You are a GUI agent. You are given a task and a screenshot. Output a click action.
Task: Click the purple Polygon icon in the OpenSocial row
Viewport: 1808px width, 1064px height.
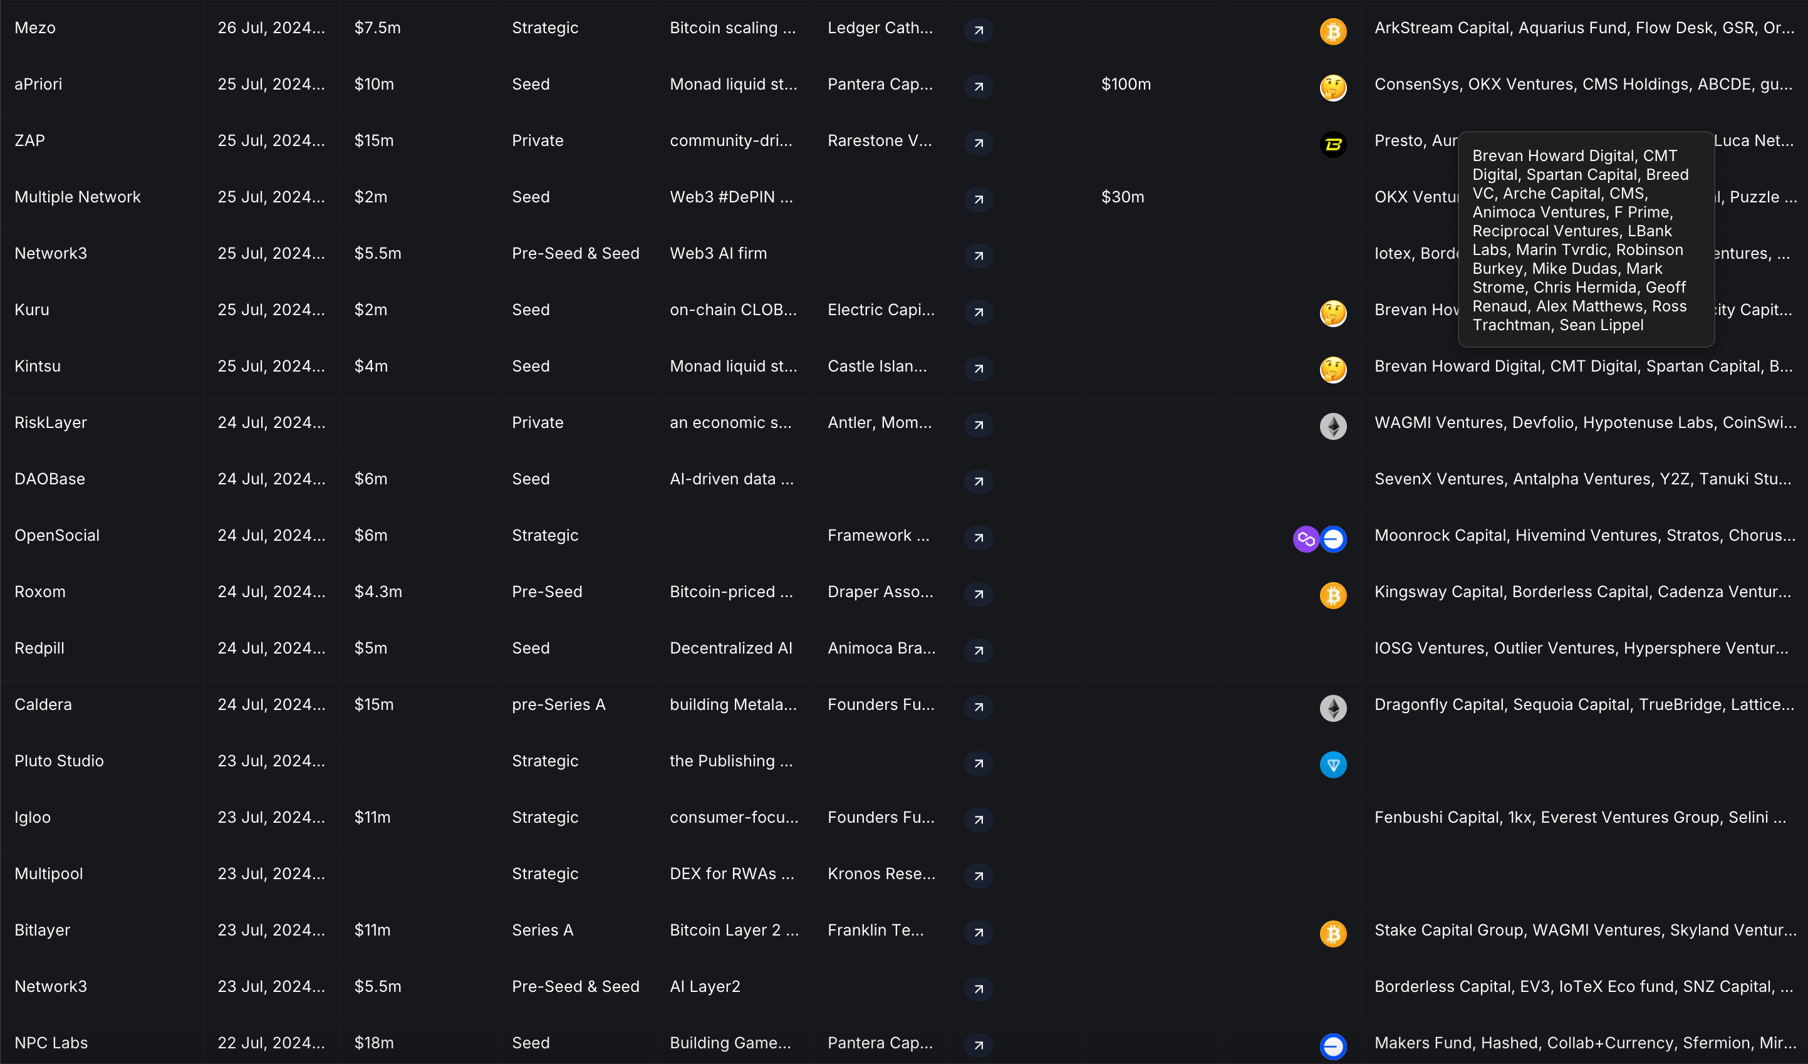tap(1306, 539)
